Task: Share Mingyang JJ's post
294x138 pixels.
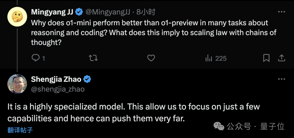Action: click(x=281, y=58)
